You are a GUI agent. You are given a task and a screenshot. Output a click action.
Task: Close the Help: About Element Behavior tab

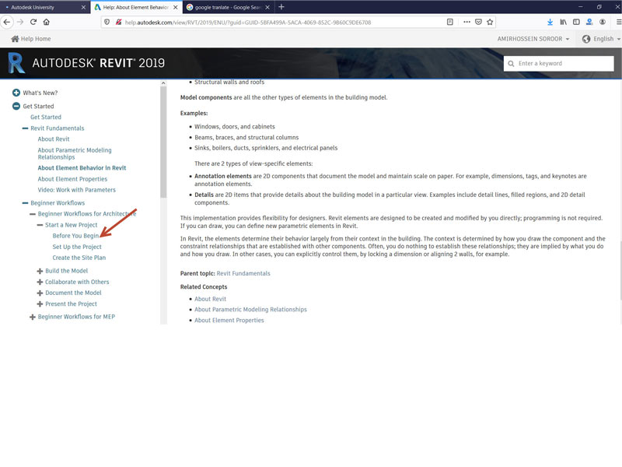pyautogui.click(x=176, y=7)
